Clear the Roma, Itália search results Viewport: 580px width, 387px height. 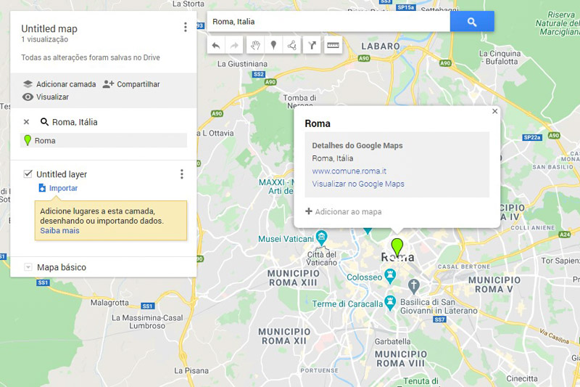click(x=26, y=122)
